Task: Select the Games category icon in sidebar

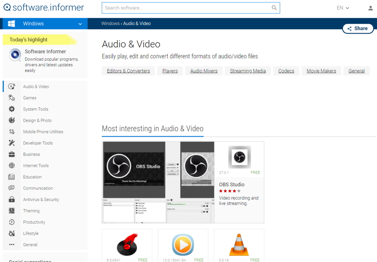Action: [12, 98]
